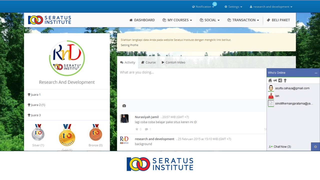
Task: Minimize the Who's Online chat panel
Action: [x=316, y=73]
